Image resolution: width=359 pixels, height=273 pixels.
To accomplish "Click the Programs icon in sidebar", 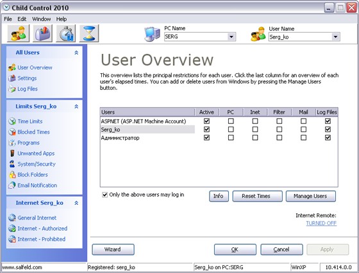I will click(12, 143).
